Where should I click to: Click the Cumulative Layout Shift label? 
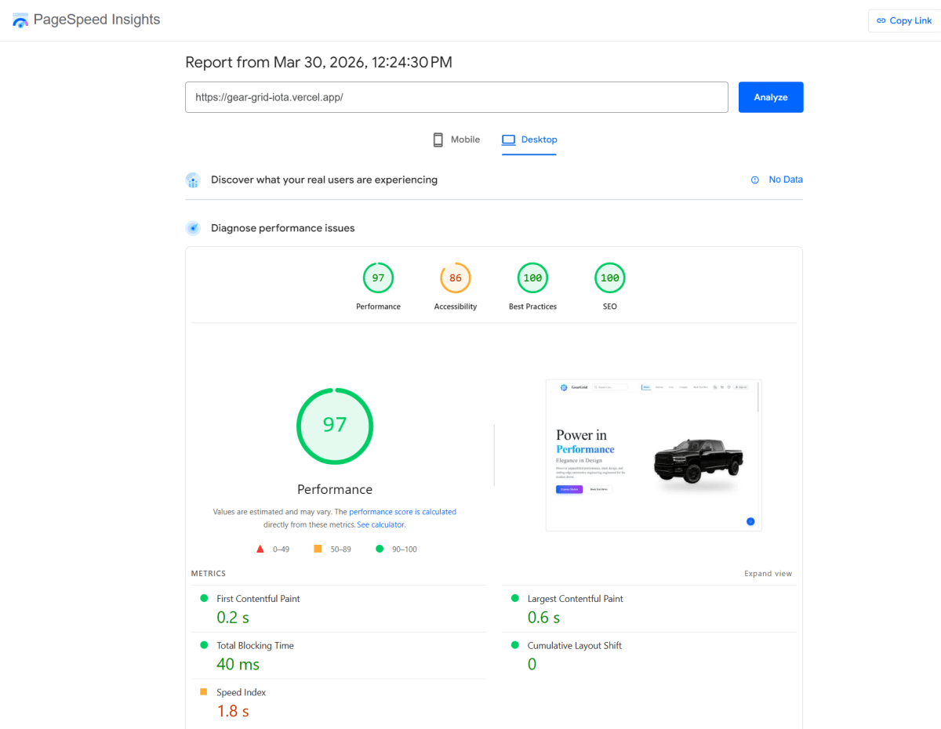[x=575, y=646]
